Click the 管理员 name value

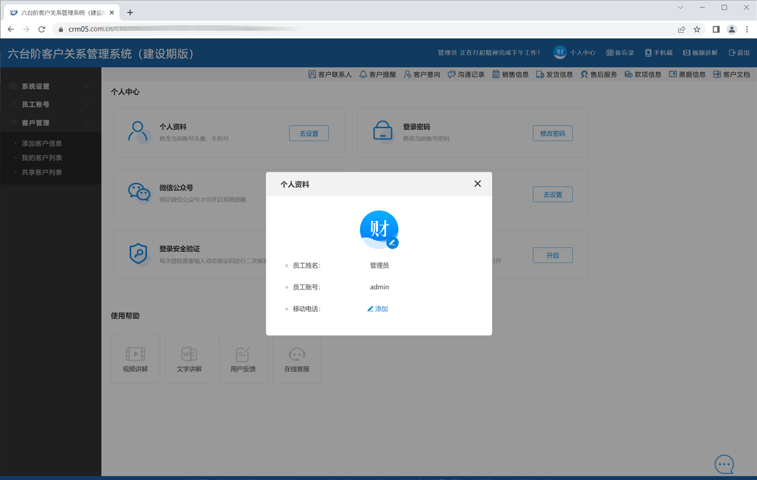[x=379, y=266]
